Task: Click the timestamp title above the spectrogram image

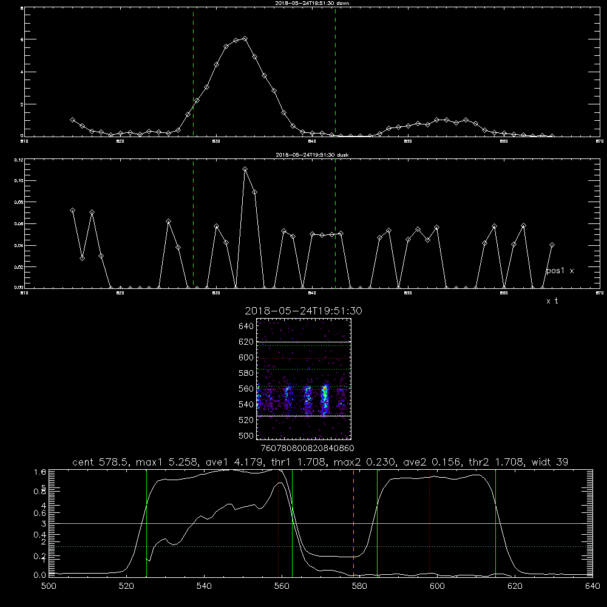Action: tap(303, 311)
